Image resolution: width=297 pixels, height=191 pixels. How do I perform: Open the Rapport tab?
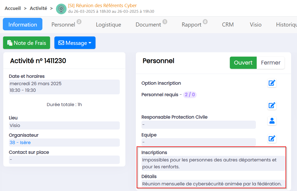point(192,25)
